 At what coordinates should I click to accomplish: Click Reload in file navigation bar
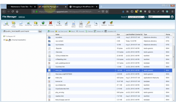pyautogui.click(x=89, y=31)
